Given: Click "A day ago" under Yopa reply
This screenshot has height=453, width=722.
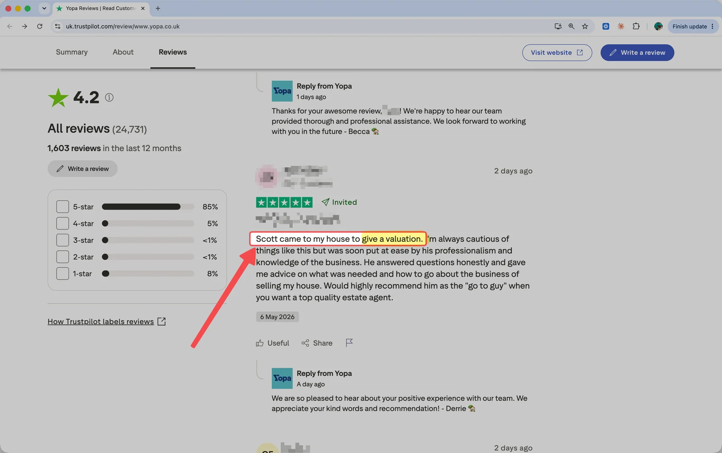Looking at the screenshot, I should pyautogui.click(x=310, y=384).
